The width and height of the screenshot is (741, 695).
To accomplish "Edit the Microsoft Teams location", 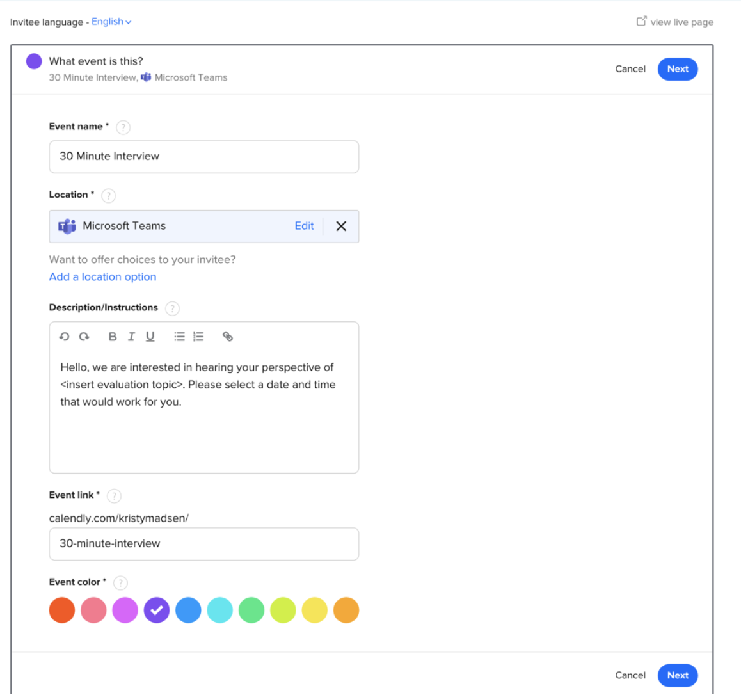I will click(x=304, y=226).
